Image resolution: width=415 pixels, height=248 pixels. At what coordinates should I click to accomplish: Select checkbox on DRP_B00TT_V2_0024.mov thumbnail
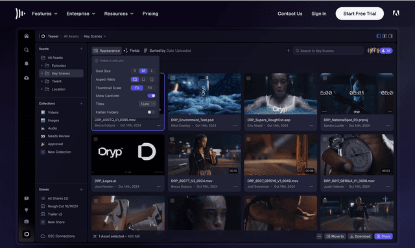(x=172, y=139)
